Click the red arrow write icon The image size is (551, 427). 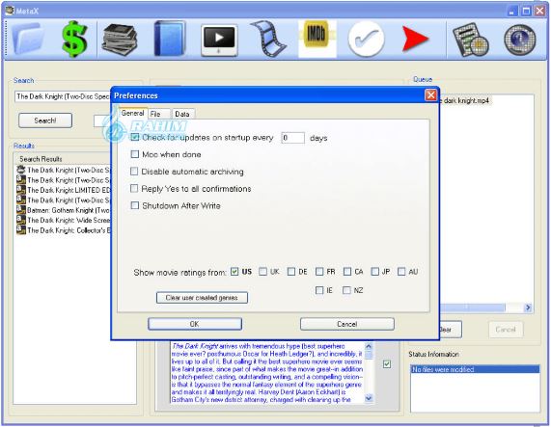tap(415, 39)
